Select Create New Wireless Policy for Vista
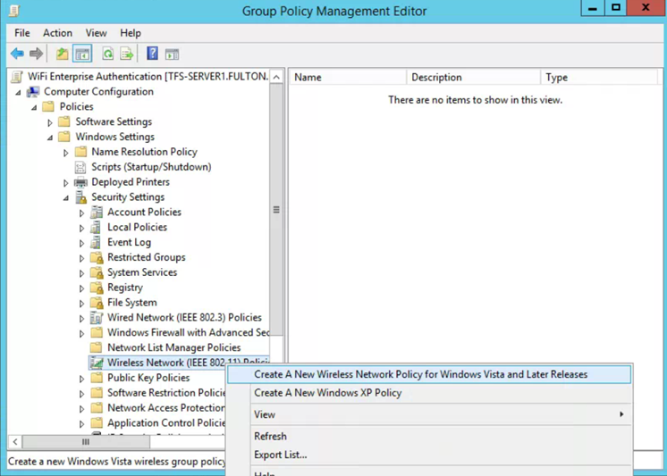667x476 pixels. click(420, 374)
